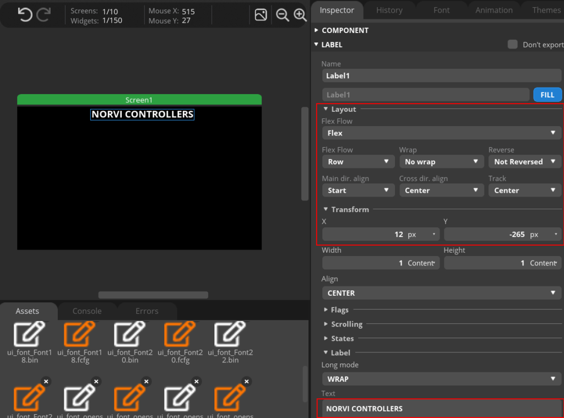Click the Name field containing Label1
Screen dimensions: 564x418
point(441,76)
